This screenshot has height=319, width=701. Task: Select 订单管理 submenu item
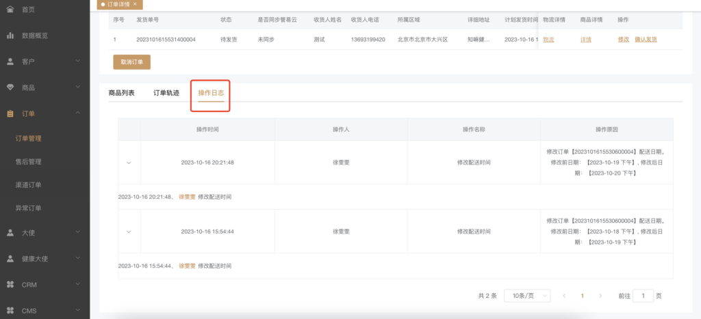tap(28, 139)
